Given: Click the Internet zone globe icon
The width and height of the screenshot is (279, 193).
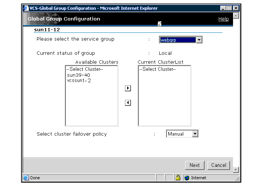Looking at the screenshot, I should coord(187,178).
